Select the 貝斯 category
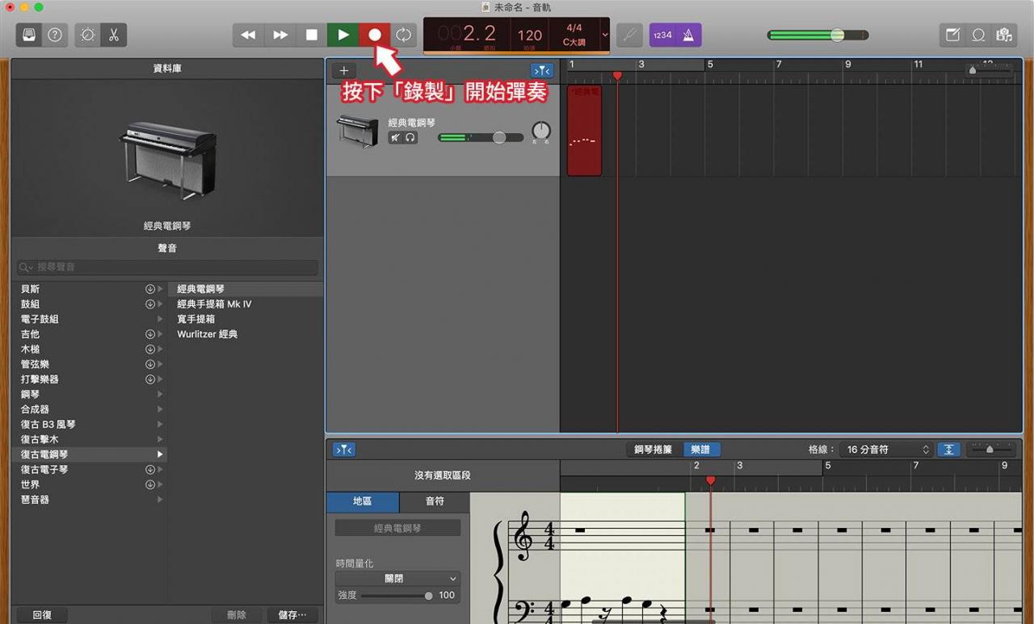The height and width of the screenshot is (624, 1034). pos(30,289)
